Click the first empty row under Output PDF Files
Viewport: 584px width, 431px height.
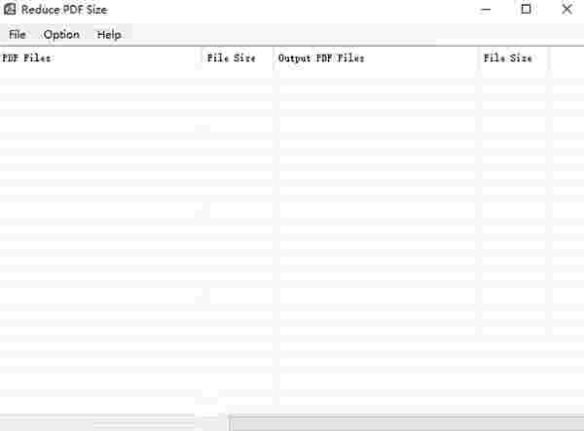pyautogui.click(x=376, y=74)
